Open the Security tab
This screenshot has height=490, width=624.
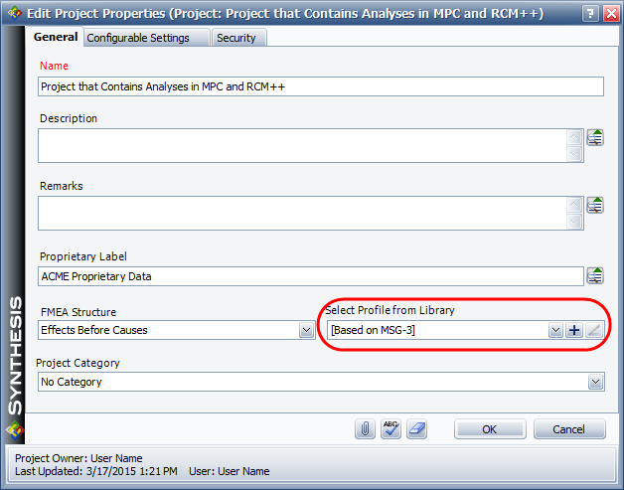pos(235,38)
